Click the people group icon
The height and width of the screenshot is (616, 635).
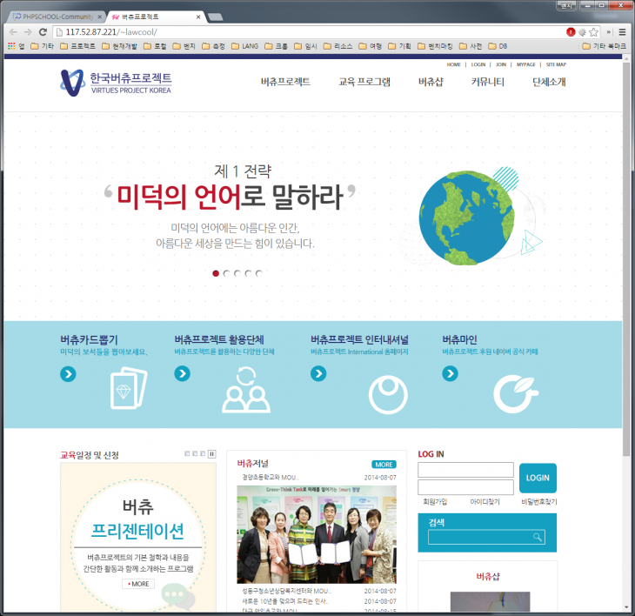click(246, 390)
